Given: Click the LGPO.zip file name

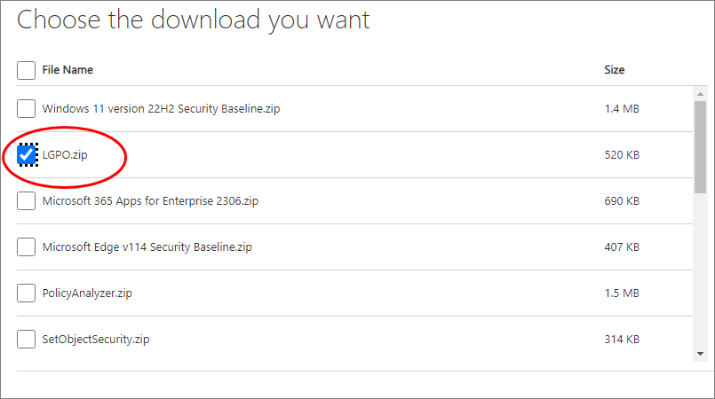Looking at the screenshot, I should point(65,155).
